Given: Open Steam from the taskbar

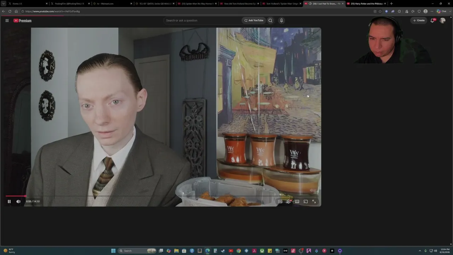Looking at the screenshot, I should pyautogui.click(x=223, y=251).
